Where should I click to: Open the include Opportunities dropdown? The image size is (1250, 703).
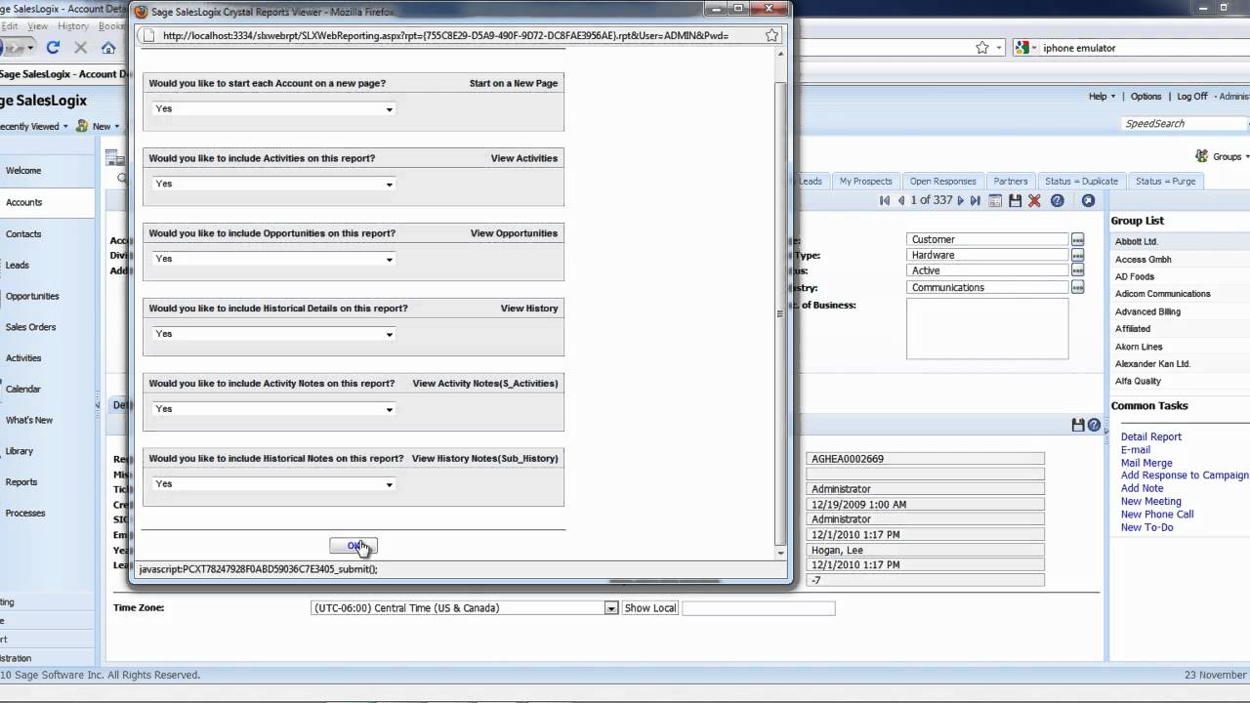pyautogui.click(x=273, y=260)
